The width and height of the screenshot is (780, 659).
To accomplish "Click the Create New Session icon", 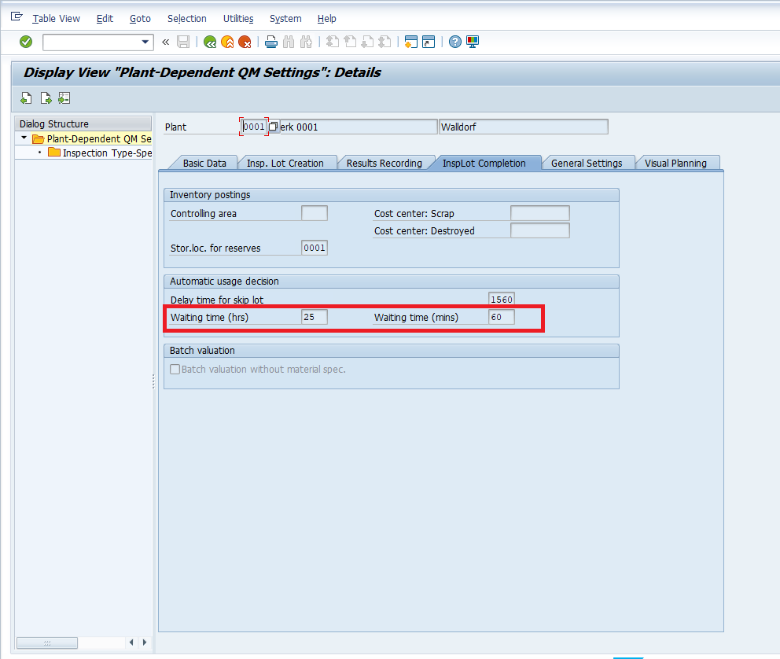I will pyautogui.click(x=411, y=42).
